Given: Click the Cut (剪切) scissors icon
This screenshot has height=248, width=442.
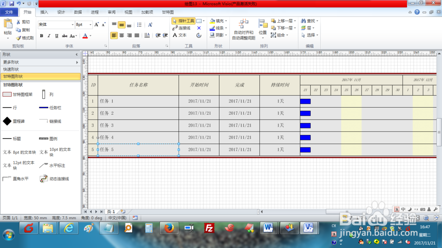Looking at the screenshot, I should (18, 22).
